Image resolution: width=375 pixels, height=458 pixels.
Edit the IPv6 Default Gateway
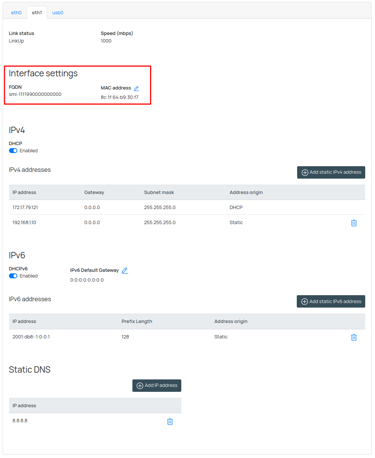click(x=125, y=270)
